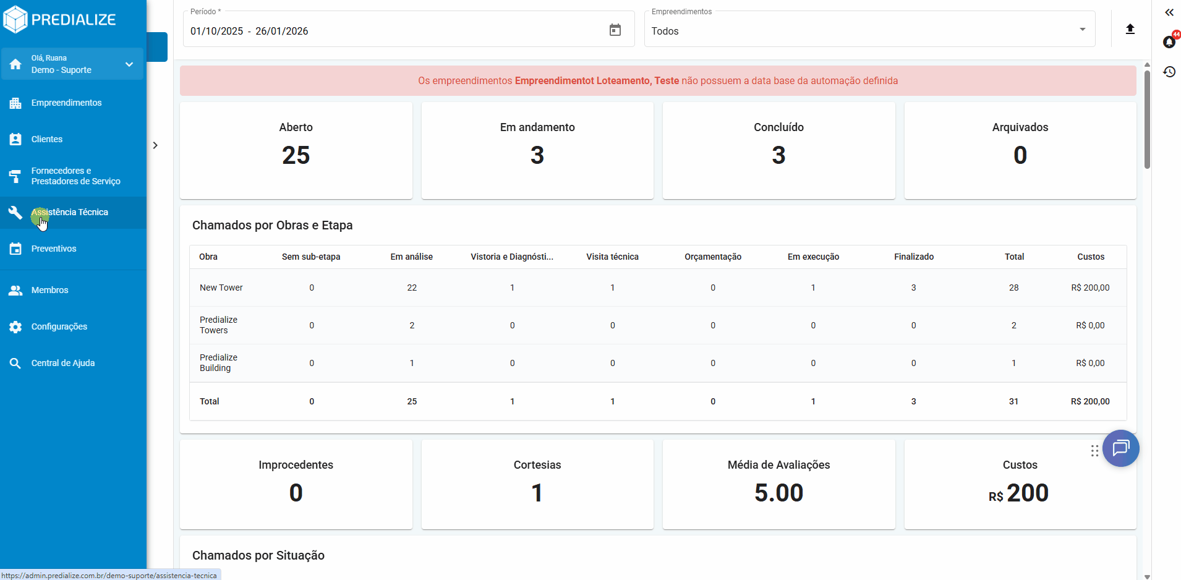Image resolution: width=1181 pixels, height=580 pixels.
Task: Select the Concluído summary card
Action: pos(778,150)
